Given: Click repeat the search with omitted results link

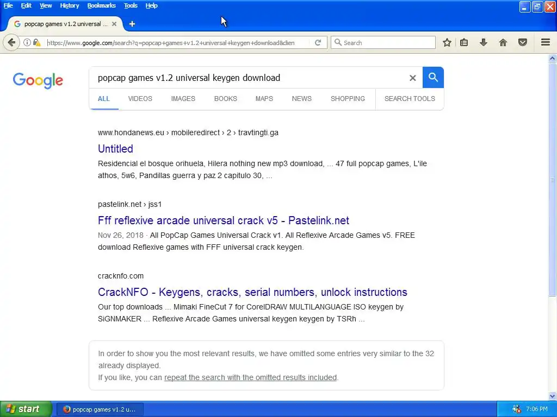Looking at the screenshot, I should (250, 377).
